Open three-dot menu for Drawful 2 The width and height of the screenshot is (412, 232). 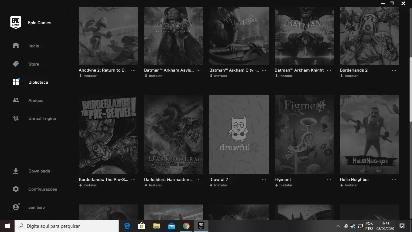coord(264,179)
